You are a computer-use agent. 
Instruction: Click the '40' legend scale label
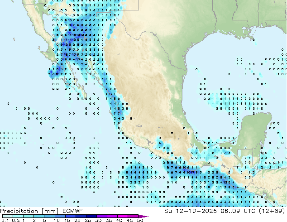point(120,220)
